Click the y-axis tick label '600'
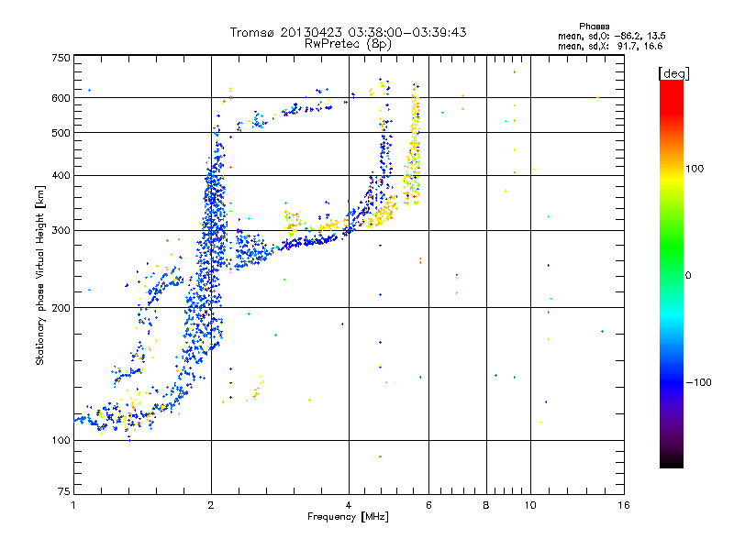 tap(61, 98)
